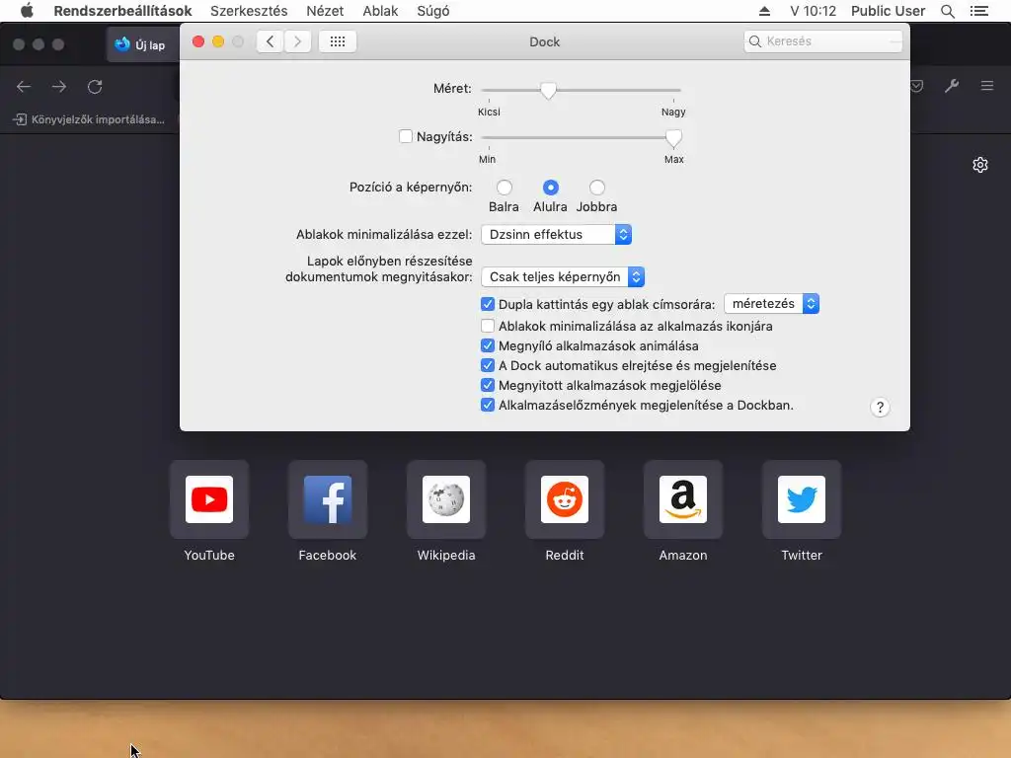Screen dimensions: 1011x758
Task: Open Firefox Pocket icon
Action: click(x=917, y=86)
